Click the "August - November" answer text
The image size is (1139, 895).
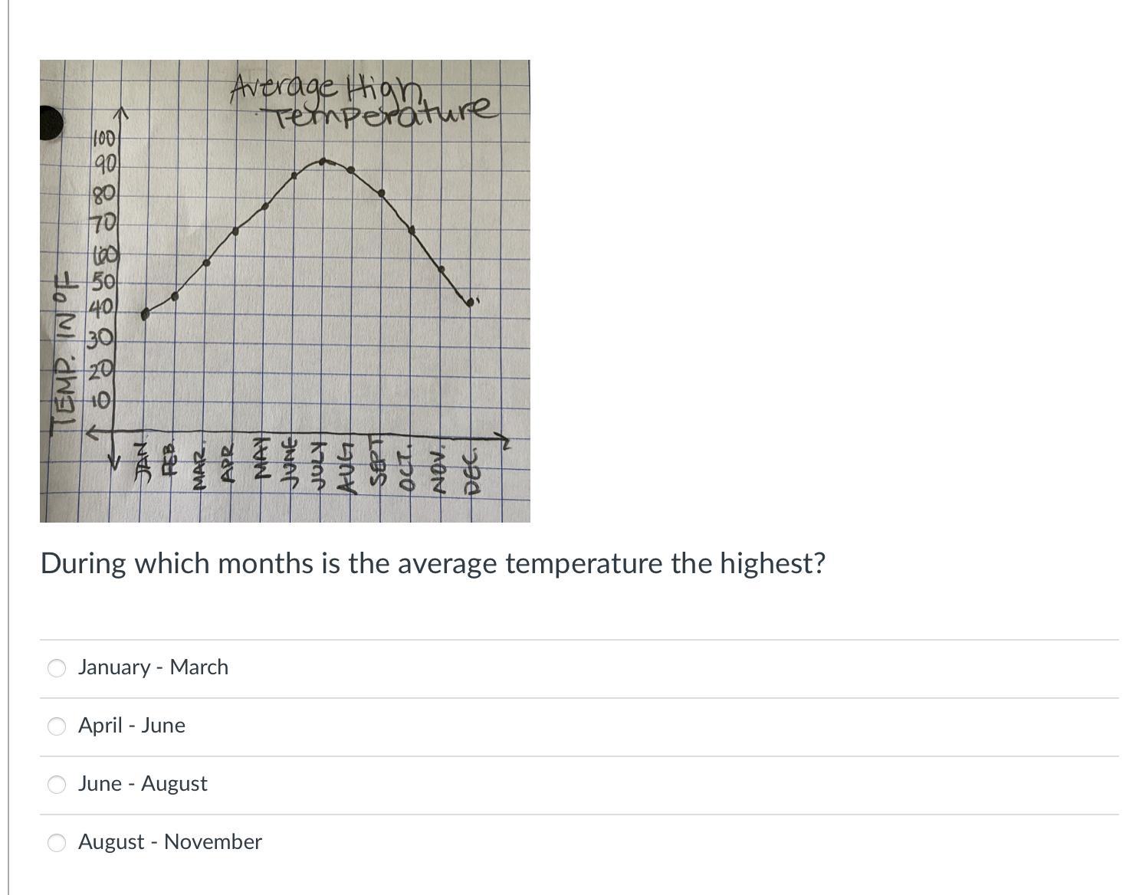click(x=169, y=842)
